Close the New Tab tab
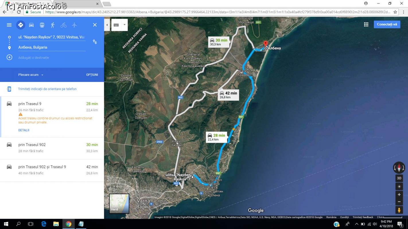The height and width of the screenshot is (229, 408). click(97, 4)
